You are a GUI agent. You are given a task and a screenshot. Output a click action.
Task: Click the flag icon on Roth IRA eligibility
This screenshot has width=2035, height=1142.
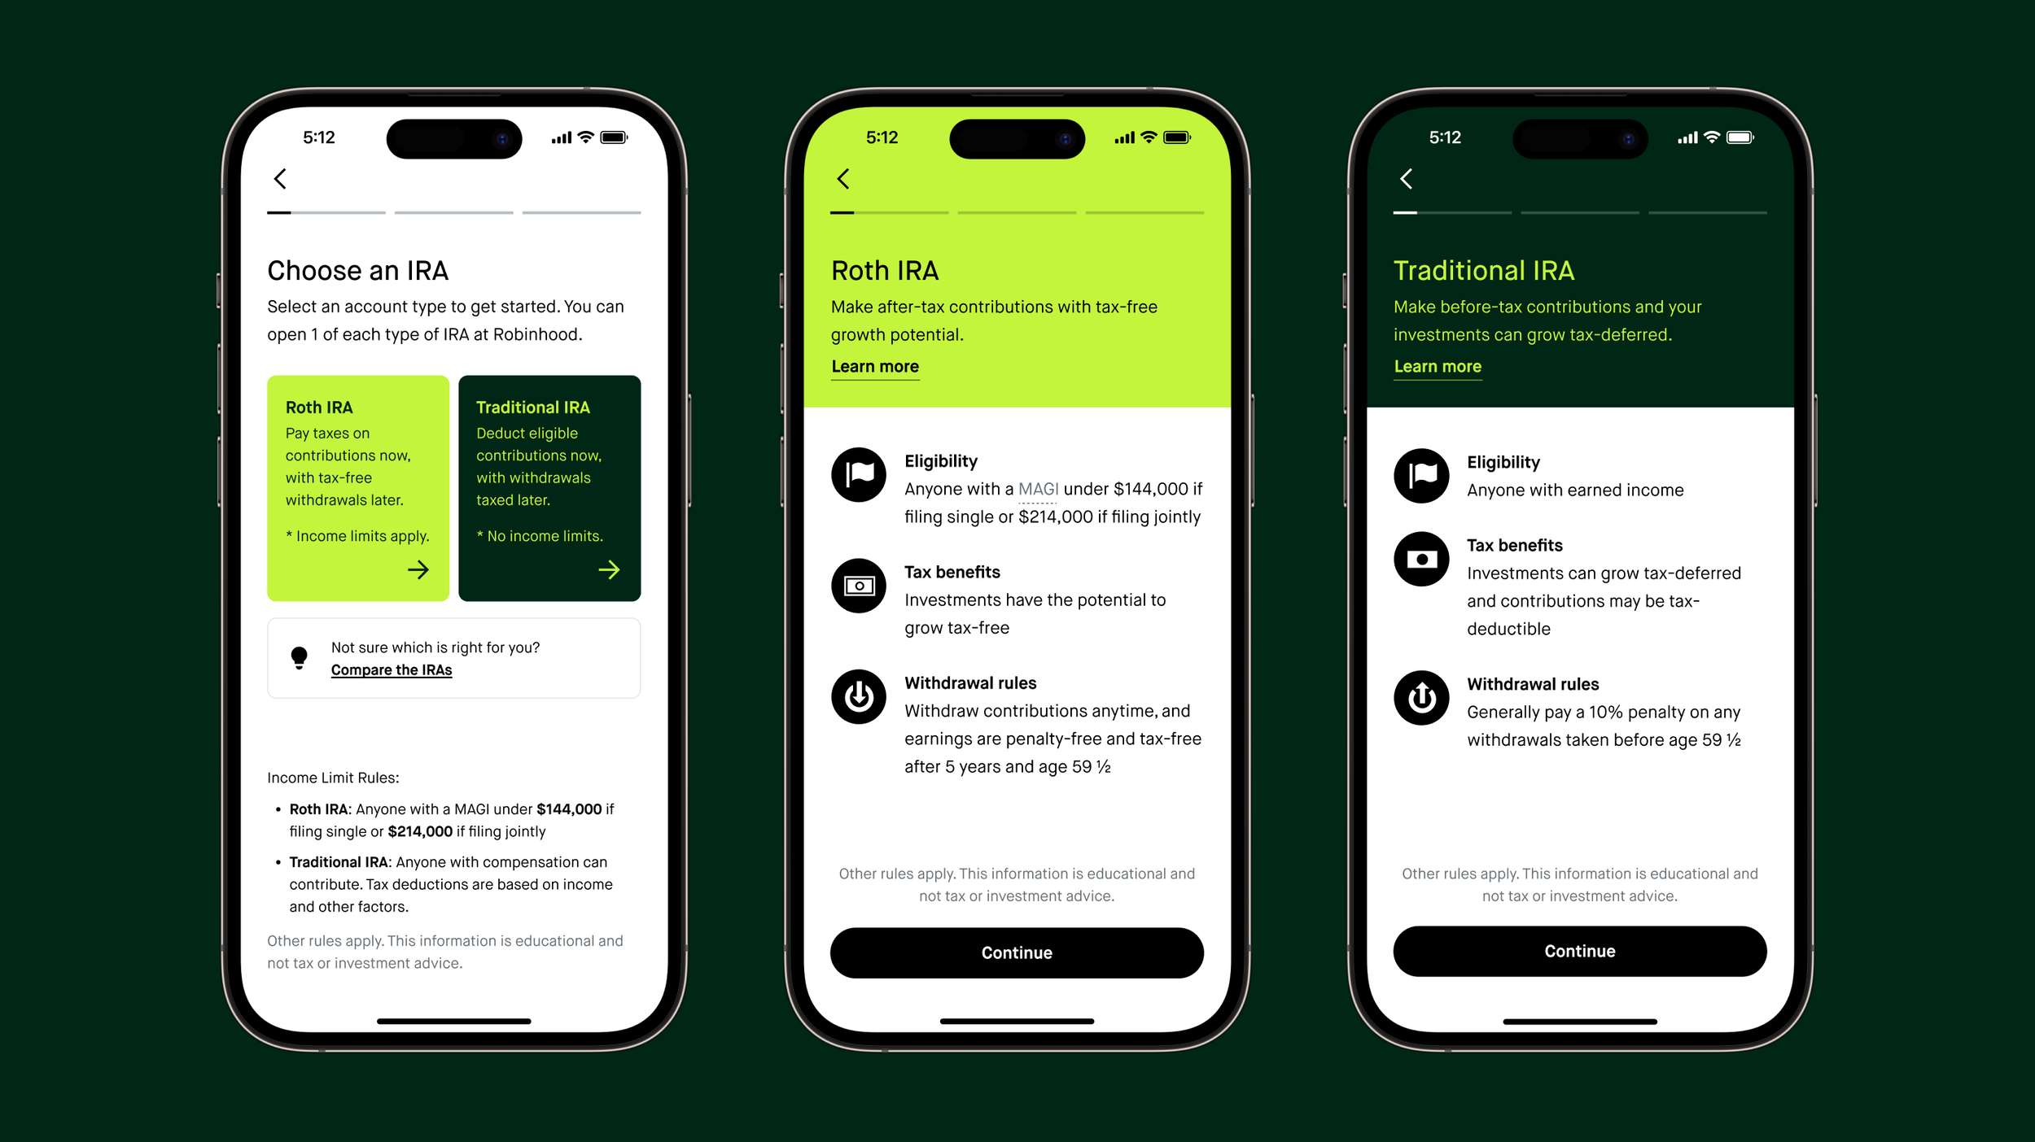(x=857, y=472)
